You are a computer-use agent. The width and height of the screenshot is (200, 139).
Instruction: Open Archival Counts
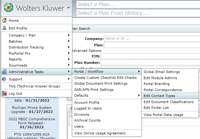click(107, 120)
